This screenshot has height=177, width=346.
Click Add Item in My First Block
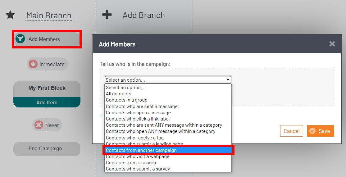[x=47, y=102]
